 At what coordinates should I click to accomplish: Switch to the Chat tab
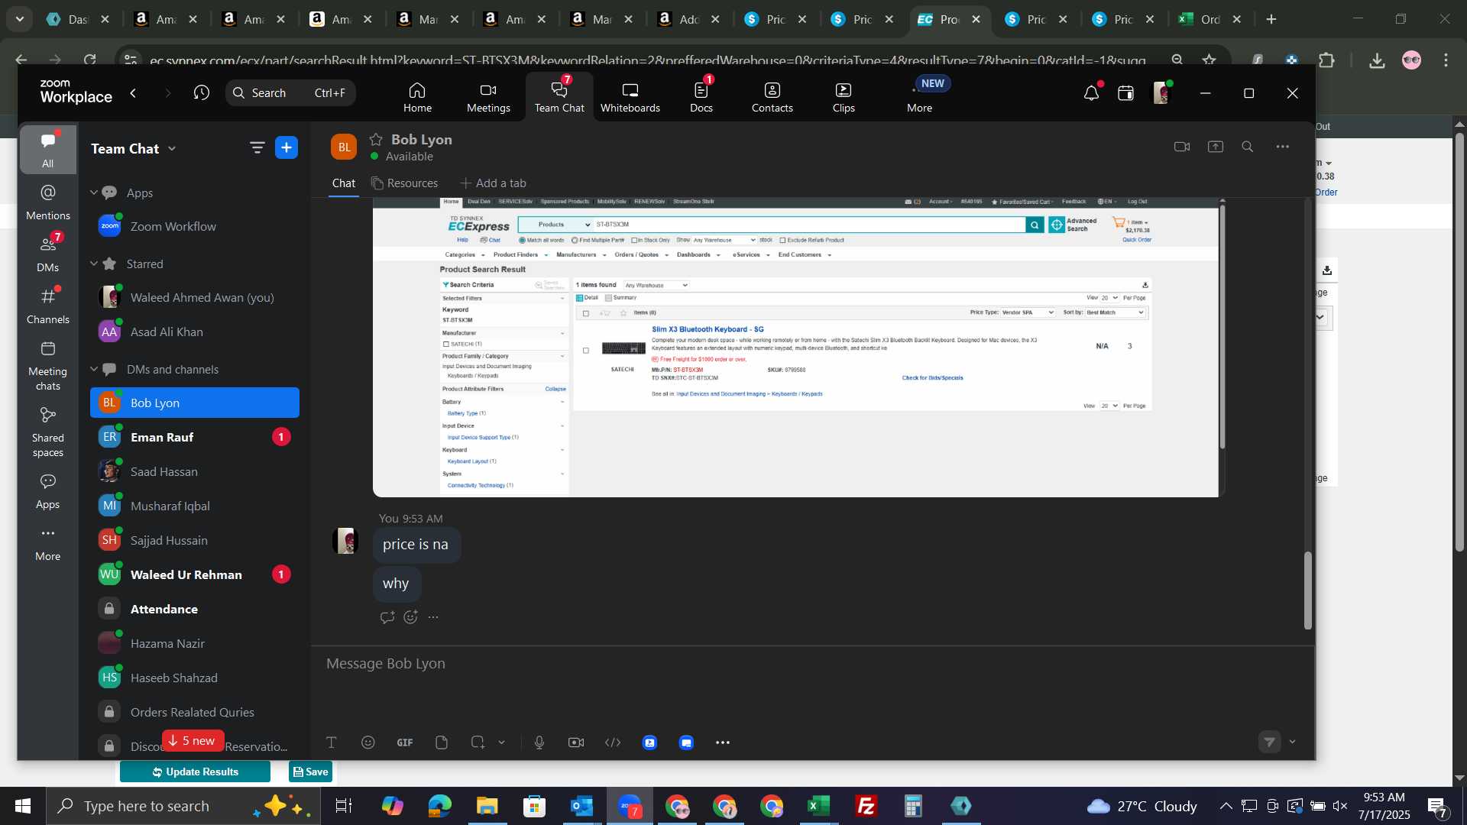coord(343,183)
